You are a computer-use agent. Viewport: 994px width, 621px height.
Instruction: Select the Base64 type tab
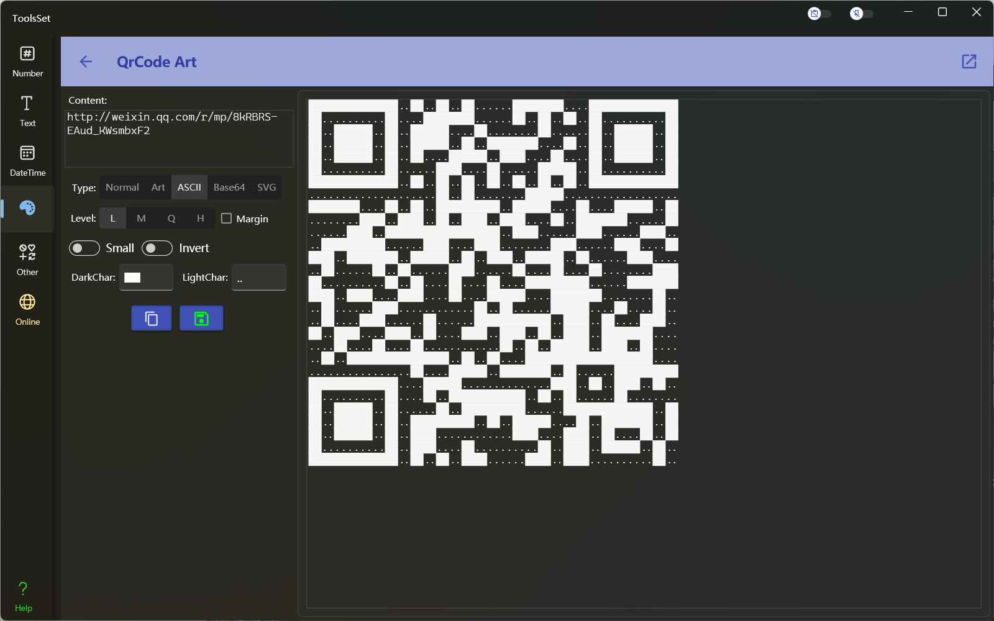(x=229, y=188)
